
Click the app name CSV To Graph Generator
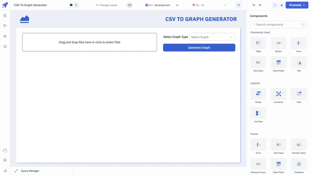(x=30, y=5)
